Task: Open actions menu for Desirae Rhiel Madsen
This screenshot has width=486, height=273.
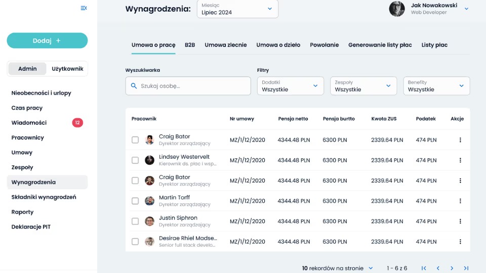Action: (x=460, y=242)
